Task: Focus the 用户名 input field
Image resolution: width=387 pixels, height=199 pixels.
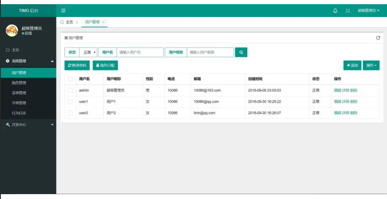Action: point(140,52)
